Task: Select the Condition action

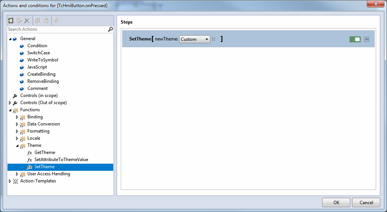Action: pyautogui.click(x=37, y=46)
